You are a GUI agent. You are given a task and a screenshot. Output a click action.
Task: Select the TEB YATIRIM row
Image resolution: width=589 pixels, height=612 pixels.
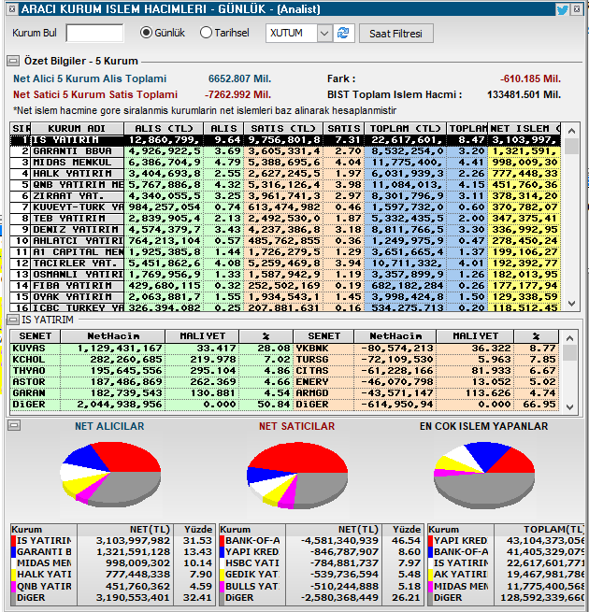(285, 219)
